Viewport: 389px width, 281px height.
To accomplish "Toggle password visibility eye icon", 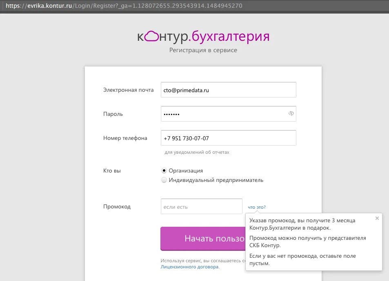I will [x=291, y=113].
